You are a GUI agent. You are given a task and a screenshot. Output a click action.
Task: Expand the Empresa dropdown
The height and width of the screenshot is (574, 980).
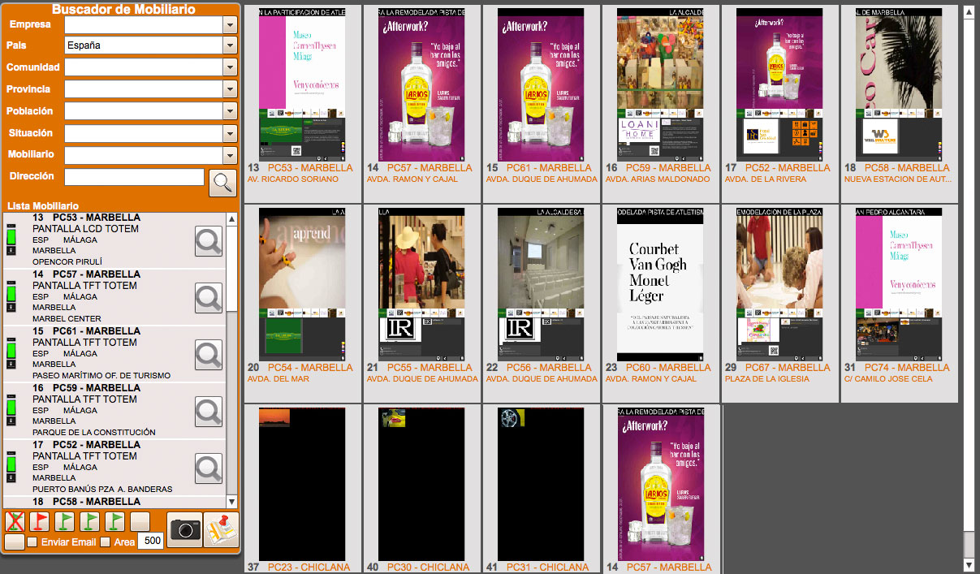point(230,25)
